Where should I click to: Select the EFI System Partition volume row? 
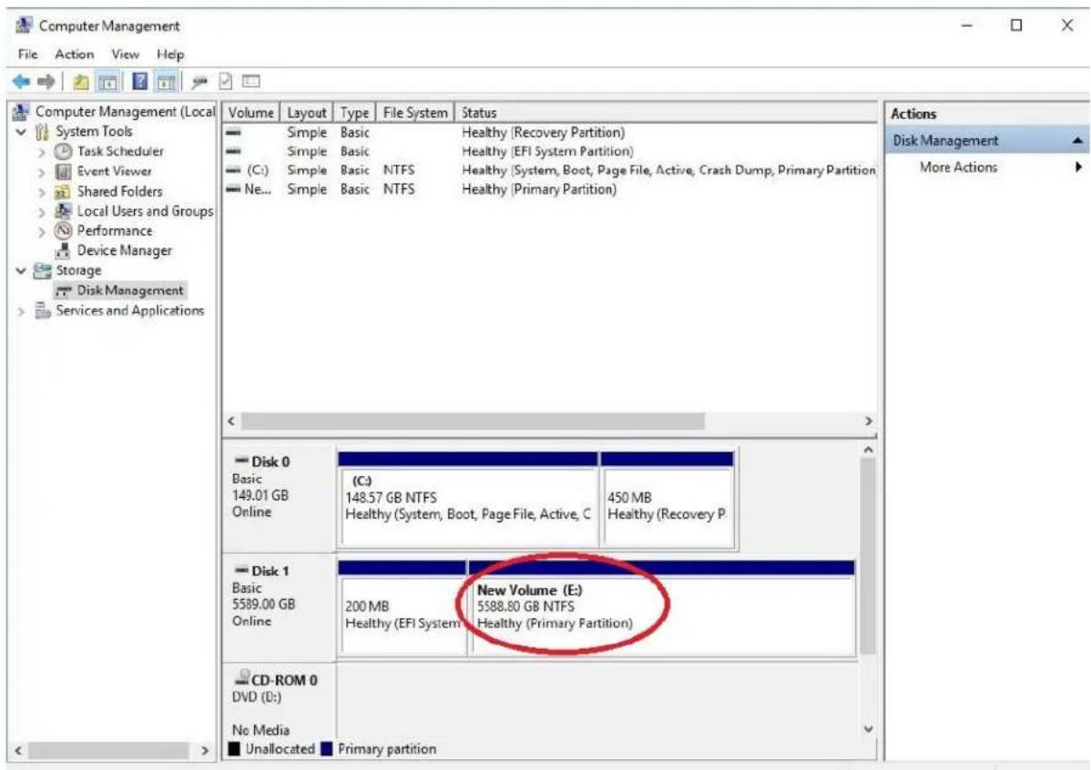[x=550, y=151]
